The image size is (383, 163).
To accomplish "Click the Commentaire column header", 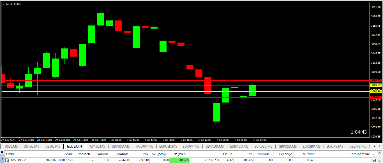I will click(347, 154).
